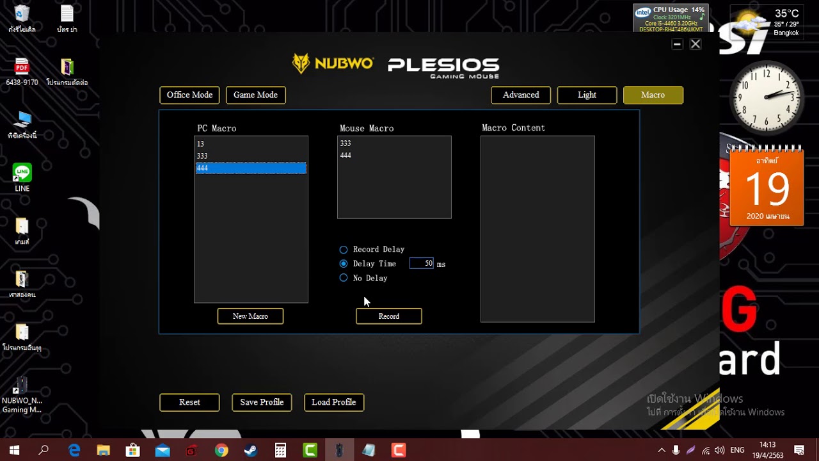Click the Reset button
819x461 pixels.
189,402
